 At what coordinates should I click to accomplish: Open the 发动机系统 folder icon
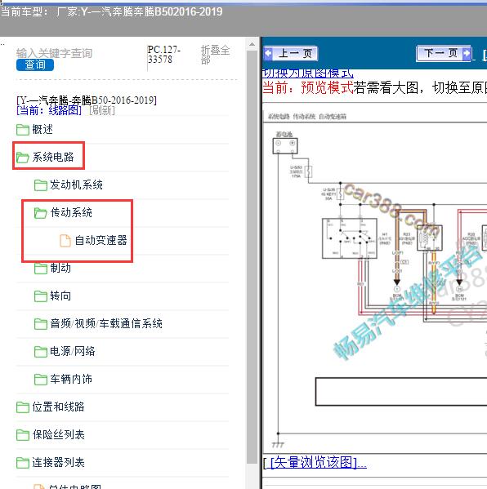(x=41, y=185)
